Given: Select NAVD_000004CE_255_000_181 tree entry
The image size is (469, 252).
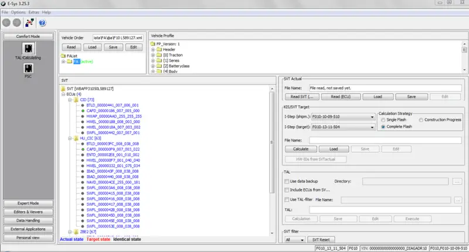Looking at the screenshot, I should coord(113,182).
